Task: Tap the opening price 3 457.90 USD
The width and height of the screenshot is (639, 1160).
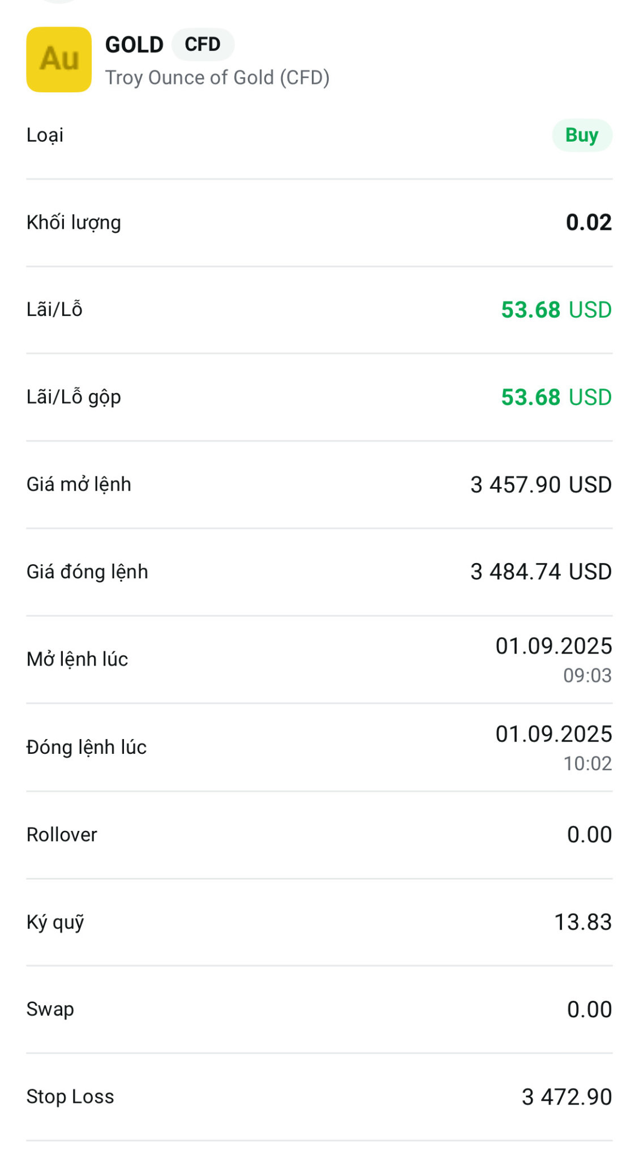Action: (541, 485)
